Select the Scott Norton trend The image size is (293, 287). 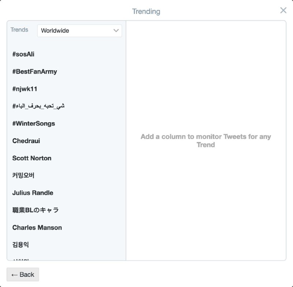(32, 158)
